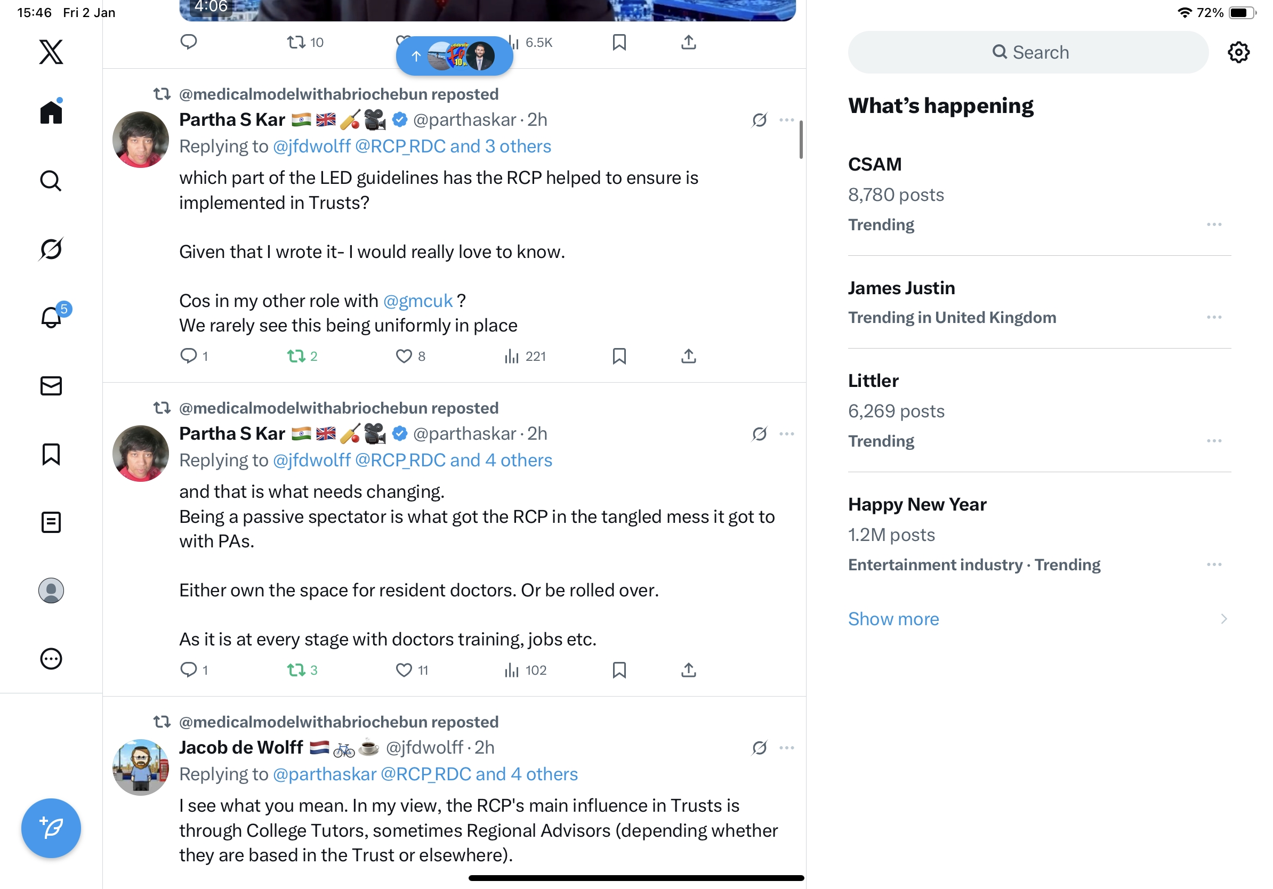Like the LED guidelines post
Viewport: 1273px width, 889px height.
coord(404,356)
